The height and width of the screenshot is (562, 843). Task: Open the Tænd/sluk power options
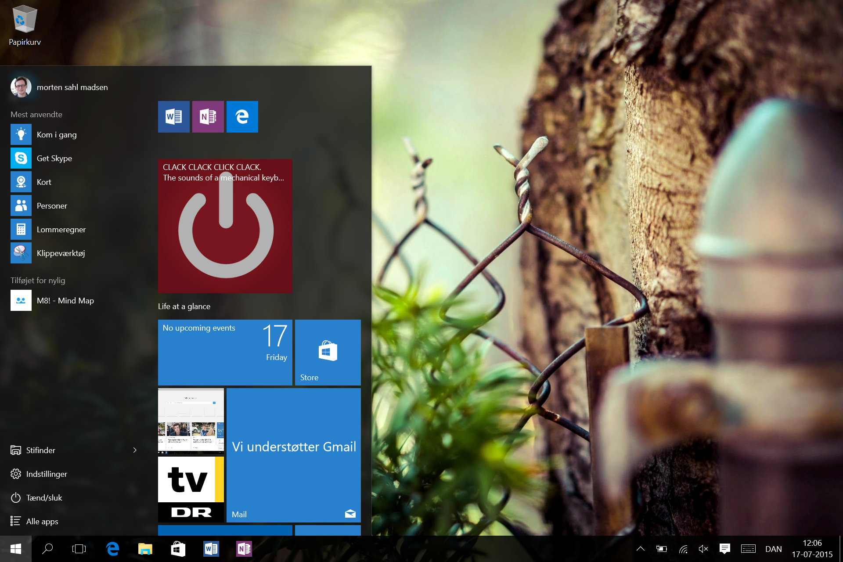pyautogui.click(x=44, y=498)
